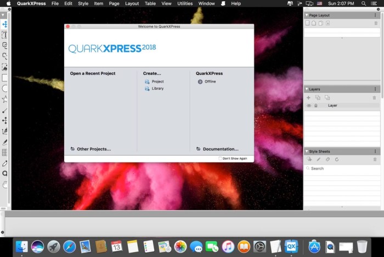Click tools palette top dropdown arrow
The width and height of the screenshot is (384, 257).
pos(3,15)
